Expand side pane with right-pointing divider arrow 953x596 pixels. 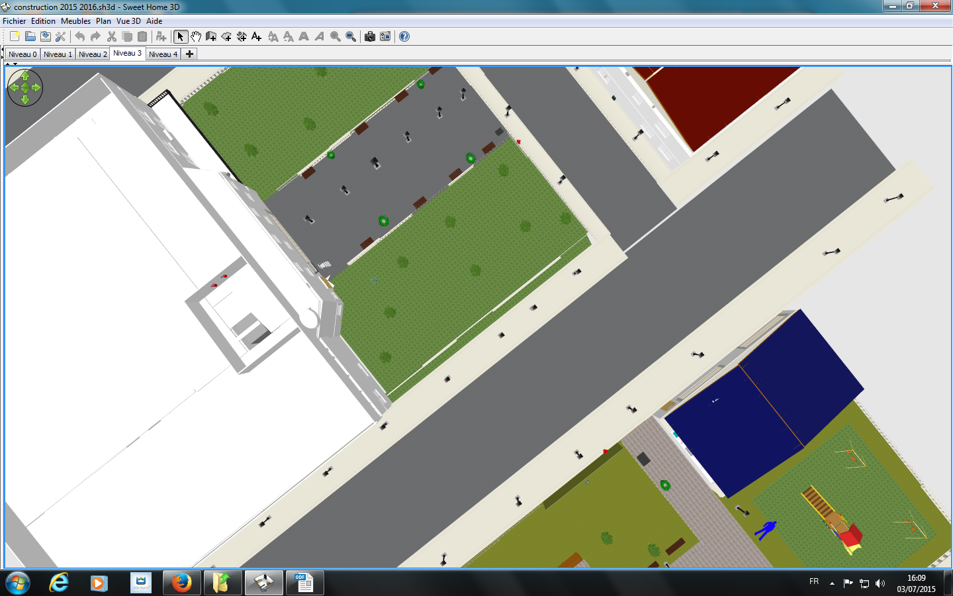(x=2, y=58)
